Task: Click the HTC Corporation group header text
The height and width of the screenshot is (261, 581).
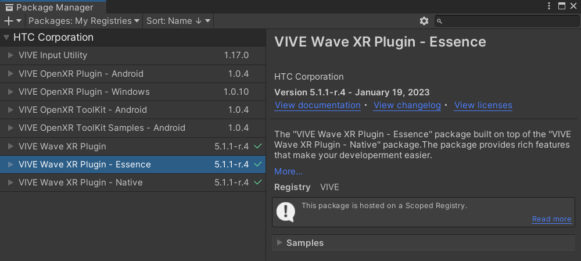Action: (53, 37)
